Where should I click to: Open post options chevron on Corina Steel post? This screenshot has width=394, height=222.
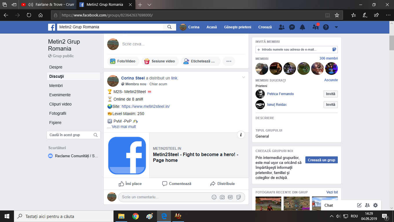pyautogui.click(x=244, y=77)
